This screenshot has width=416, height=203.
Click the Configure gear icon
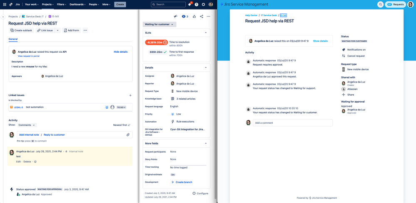click(x=194, y=193)
